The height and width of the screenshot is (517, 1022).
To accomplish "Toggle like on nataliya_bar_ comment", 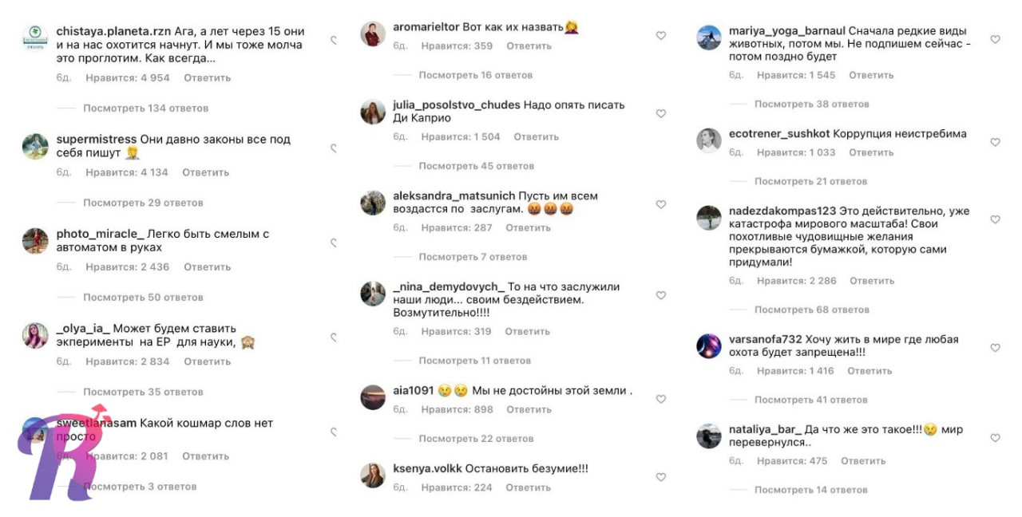I will coord(995,439).
